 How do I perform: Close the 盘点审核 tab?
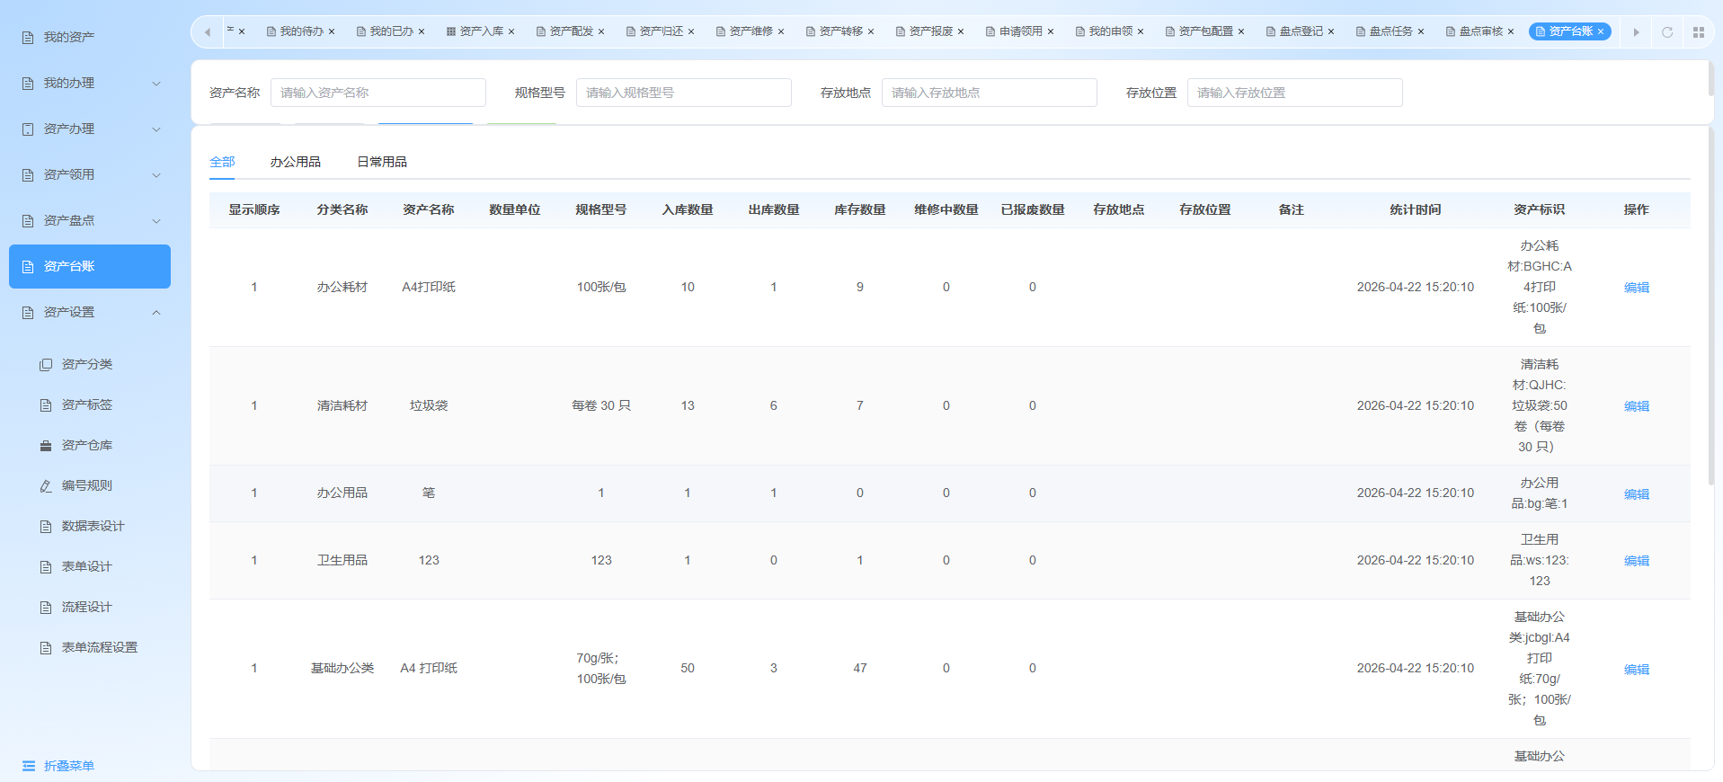coord(1511,31)
